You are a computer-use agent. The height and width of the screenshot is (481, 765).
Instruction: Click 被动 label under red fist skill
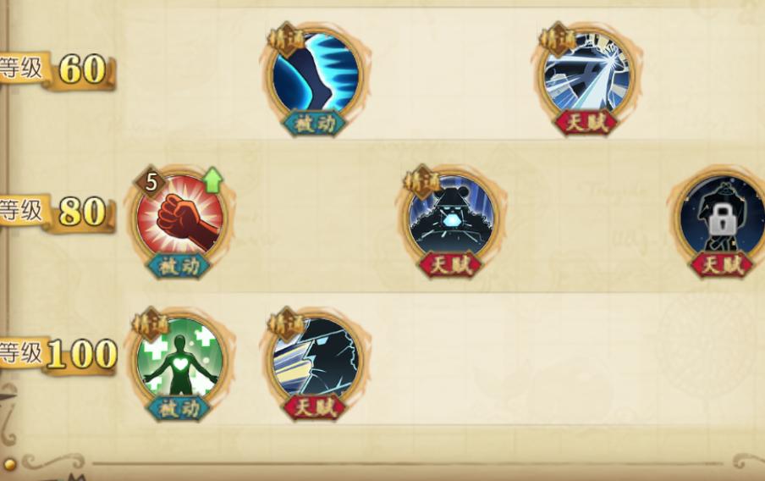[179, 266]
